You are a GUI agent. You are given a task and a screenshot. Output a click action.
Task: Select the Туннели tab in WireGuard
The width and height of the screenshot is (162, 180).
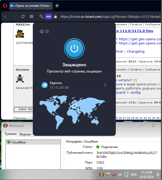tap(11, 134)
